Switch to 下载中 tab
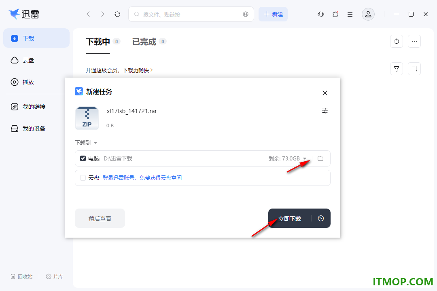This screenshot has height=291, width=437. (98, 42)
